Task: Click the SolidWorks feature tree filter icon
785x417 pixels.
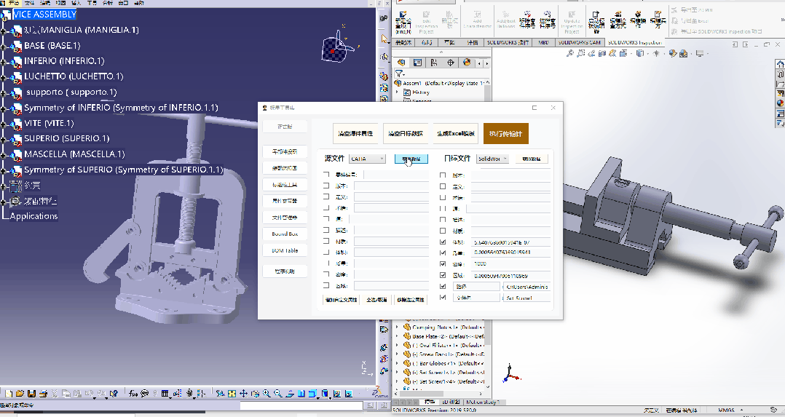Action: 399,74
